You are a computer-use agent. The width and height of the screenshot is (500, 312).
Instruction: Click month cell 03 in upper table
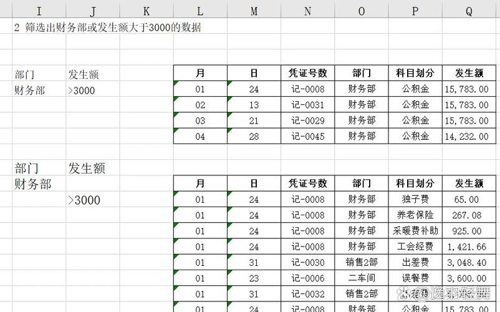(x=200, y=120)
